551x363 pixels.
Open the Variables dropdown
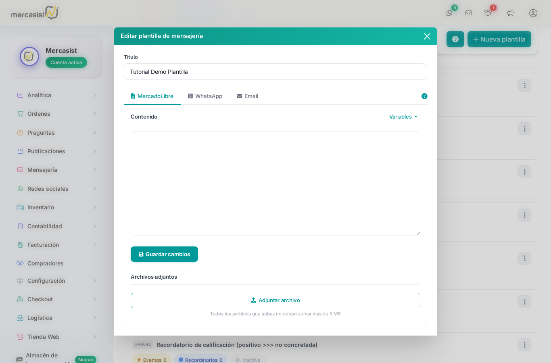point(403,117)
